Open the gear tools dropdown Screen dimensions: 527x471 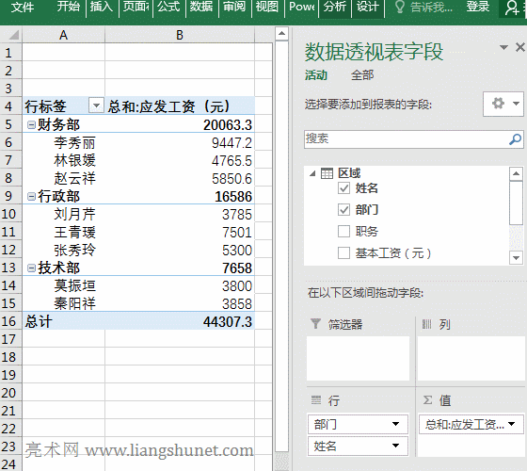(503, 104)
